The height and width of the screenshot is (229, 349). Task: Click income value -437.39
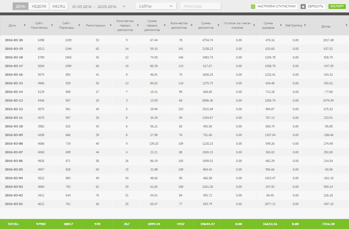(328, 66)
